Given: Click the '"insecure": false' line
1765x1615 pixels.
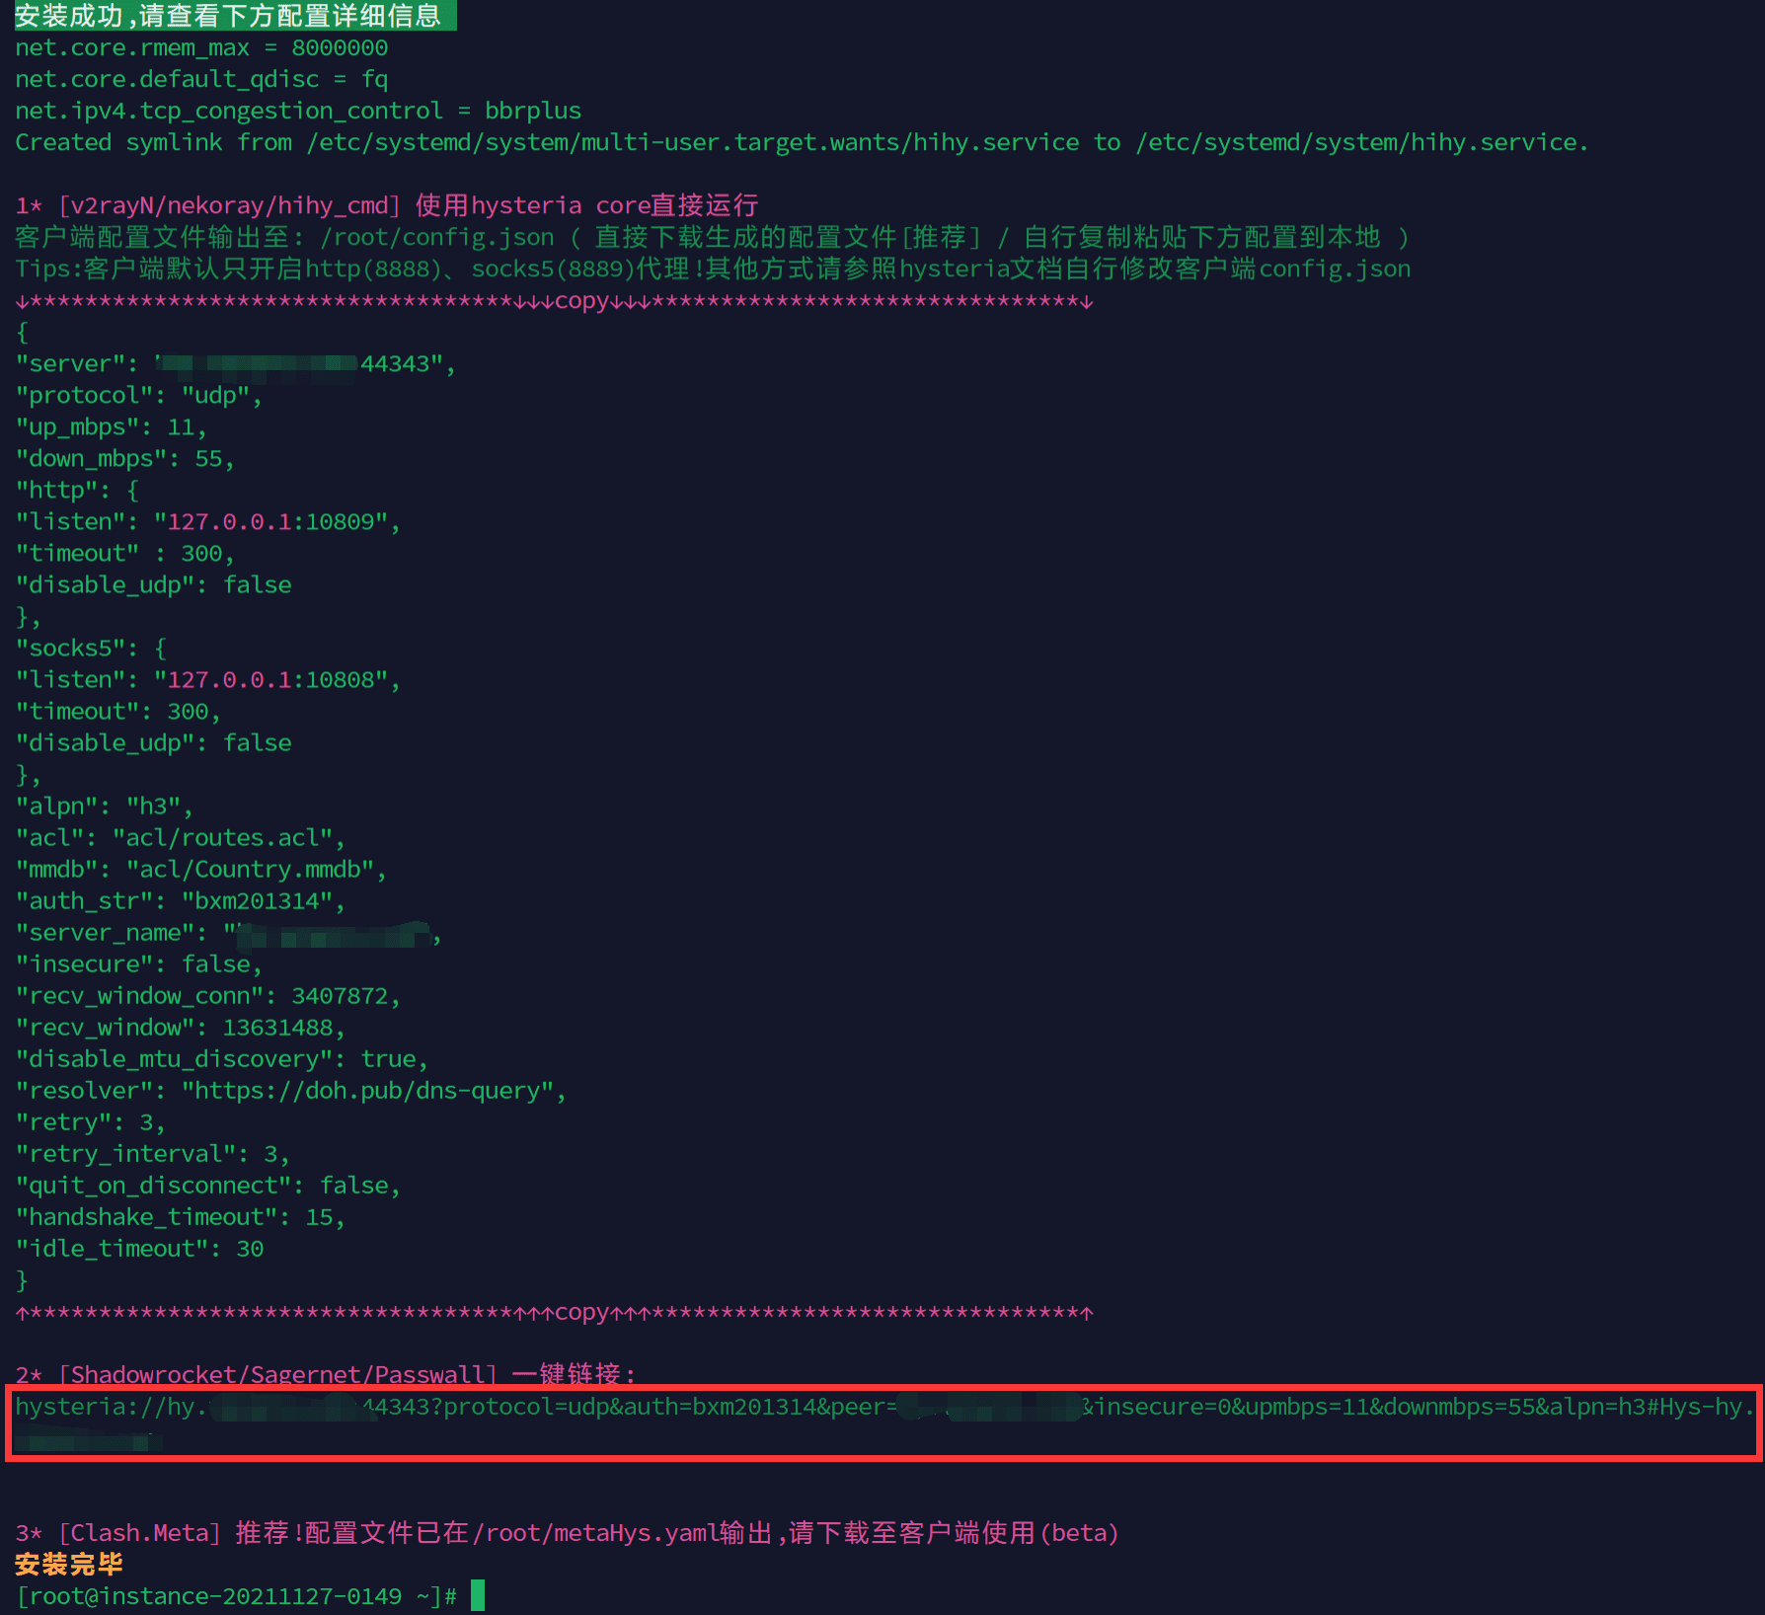Looking at the screenshot, I should 138,963.
